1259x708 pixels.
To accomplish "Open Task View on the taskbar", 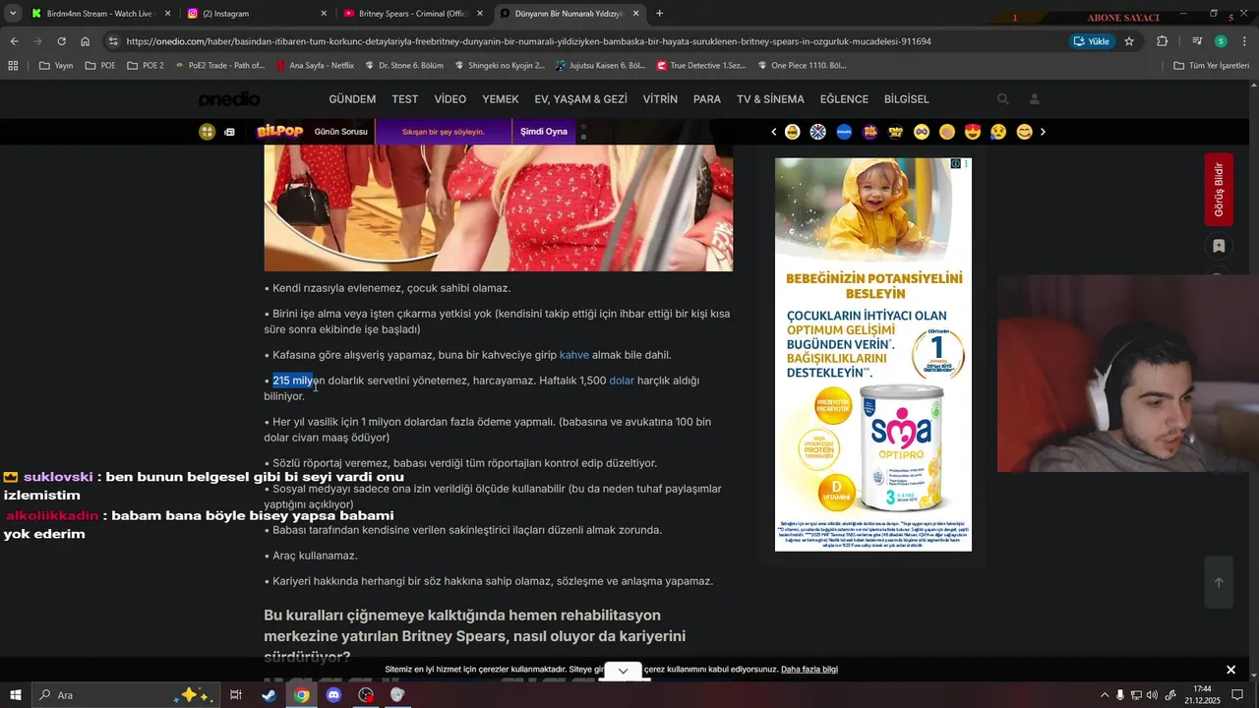I will (x=236, y=695).
